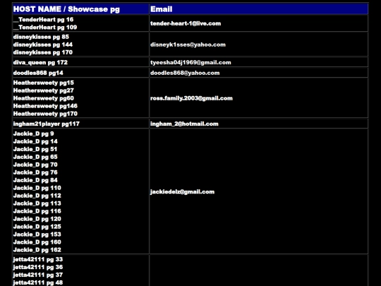This screenshot has width=381, height=286.
Task: Select 'jetta42111 pg 33' entry
Action: 38,260
